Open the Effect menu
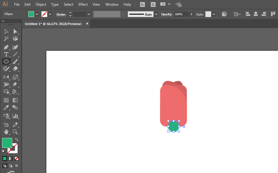 83,4
